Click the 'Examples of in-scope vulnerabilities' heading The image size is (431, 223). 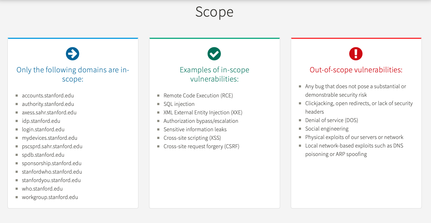coord(214,74)
